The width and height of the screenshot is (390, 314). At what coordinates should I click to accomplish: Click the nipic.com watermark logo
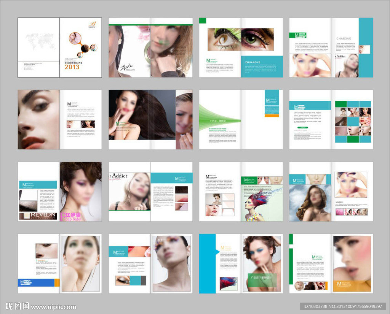click(x=18, y=306)
